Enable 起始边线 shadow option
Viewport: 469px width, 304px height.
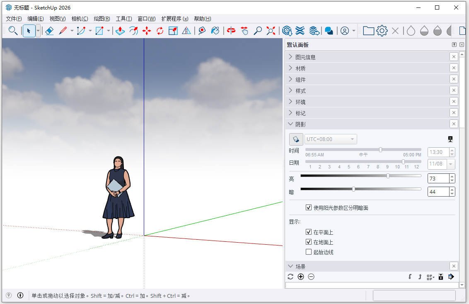click(x=309, y=252)
